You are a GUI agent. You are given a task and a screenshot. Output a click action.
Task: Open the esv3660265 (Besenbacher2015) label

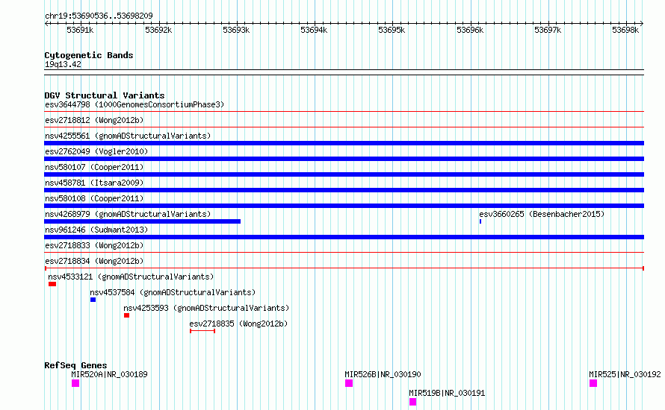(542, 214)
